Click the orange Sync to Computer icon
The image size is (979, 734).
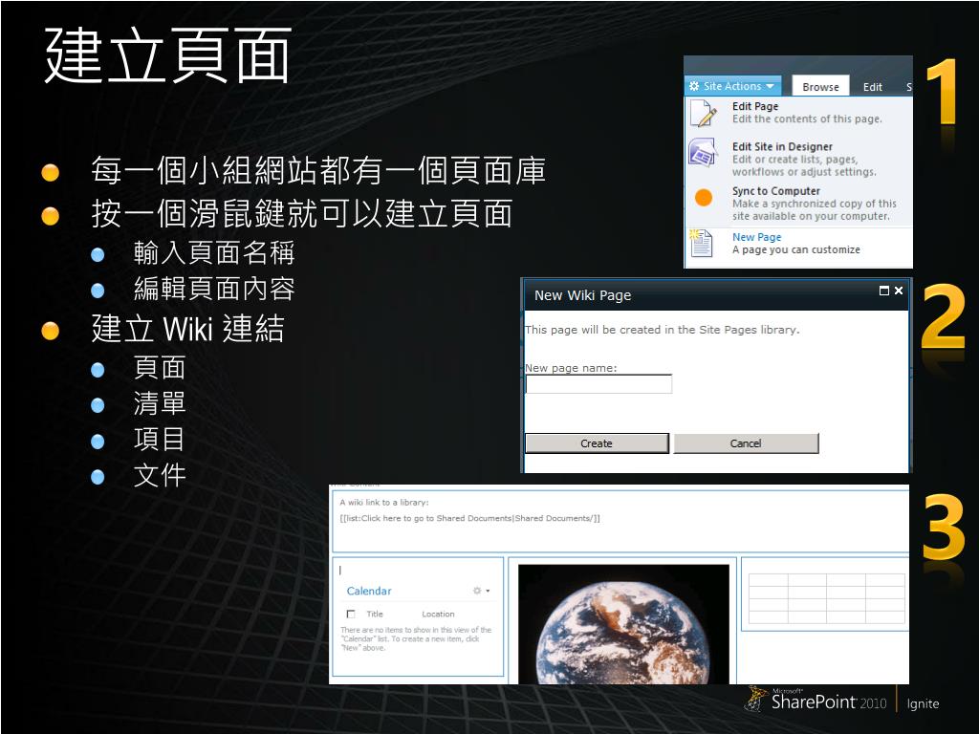(x=704, y=197)
